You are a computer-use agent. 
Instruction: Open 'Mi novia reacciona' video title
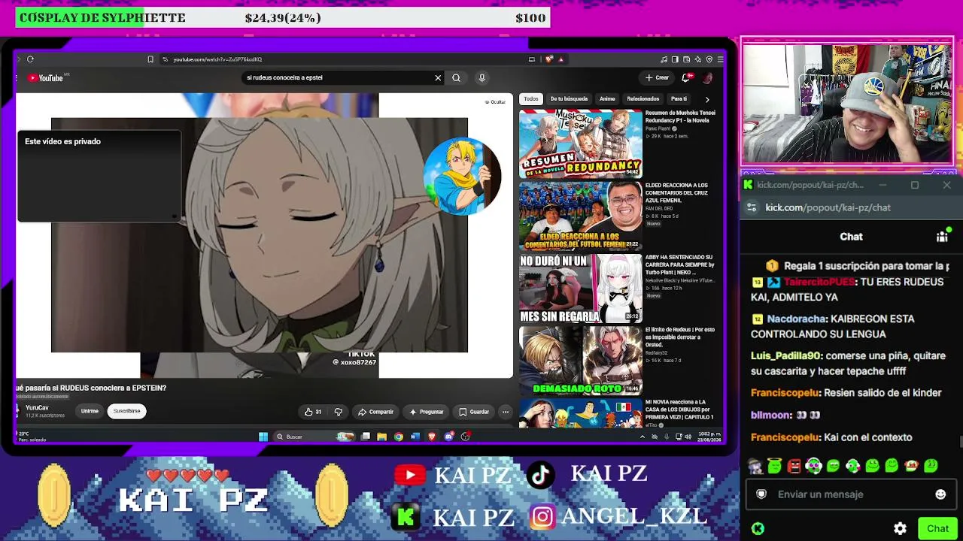[x=680, y=408]
